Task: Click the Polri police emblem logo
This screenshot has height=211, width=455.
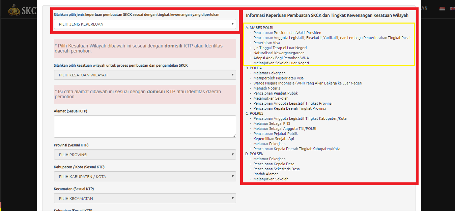Action: (x=14, y=10)
